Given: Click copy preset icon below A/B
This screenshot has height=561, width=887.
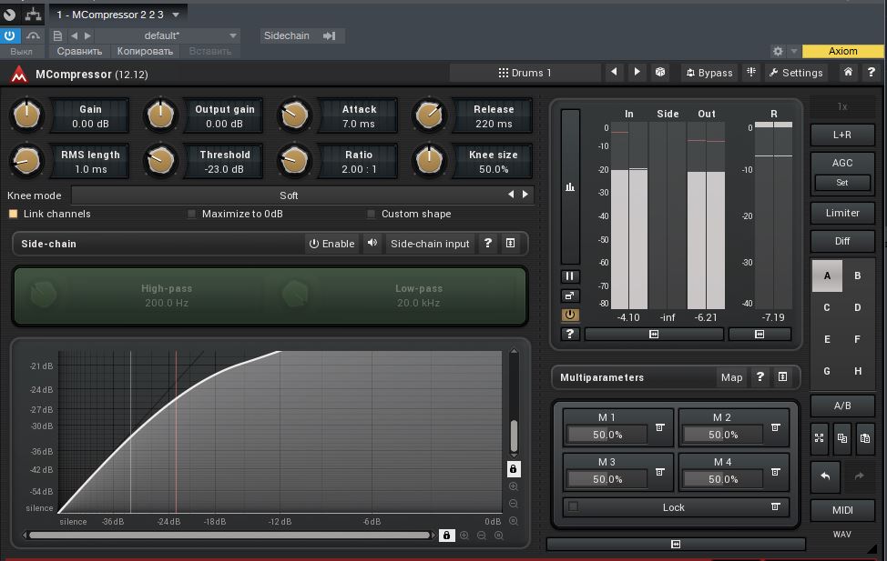Looking at the screenshot, I should coord(842,438).
